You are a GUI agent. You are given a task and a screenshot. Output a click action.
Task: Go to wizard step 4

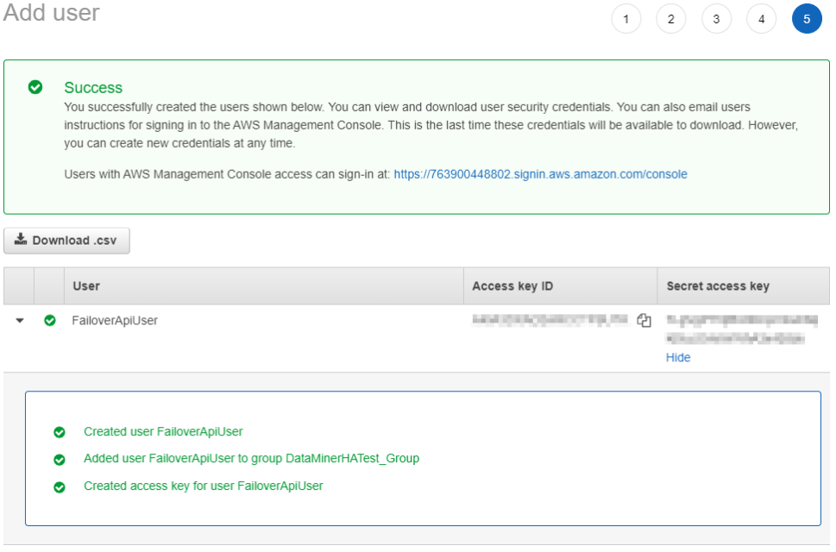(x=761, y=19)
